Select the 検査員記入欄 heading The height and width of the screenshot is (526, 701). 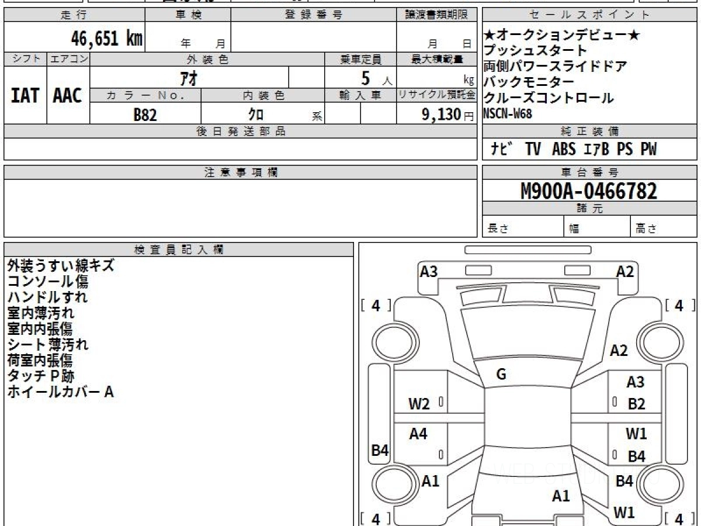point(179,250)
